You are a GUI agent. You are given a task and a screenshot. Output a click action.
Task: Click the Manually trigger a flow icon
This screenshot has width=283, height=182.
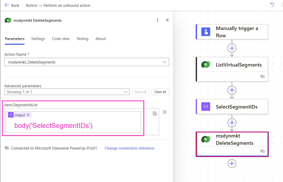tap(206, 32)
